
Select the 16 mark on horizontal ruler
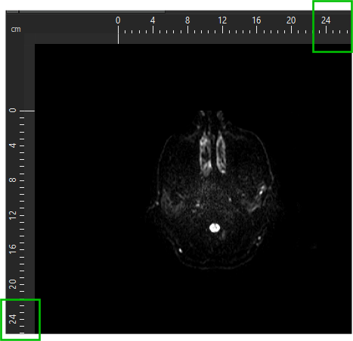256,20
